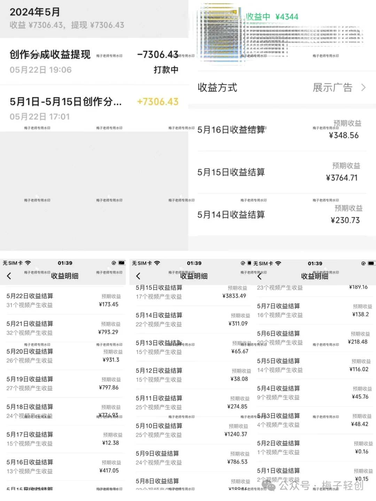Screen dimensions: 376x501
Task: Tap Wi-Fi icon in the leftmost status bar
Action: pyautogui.click(x=28, y=263)
